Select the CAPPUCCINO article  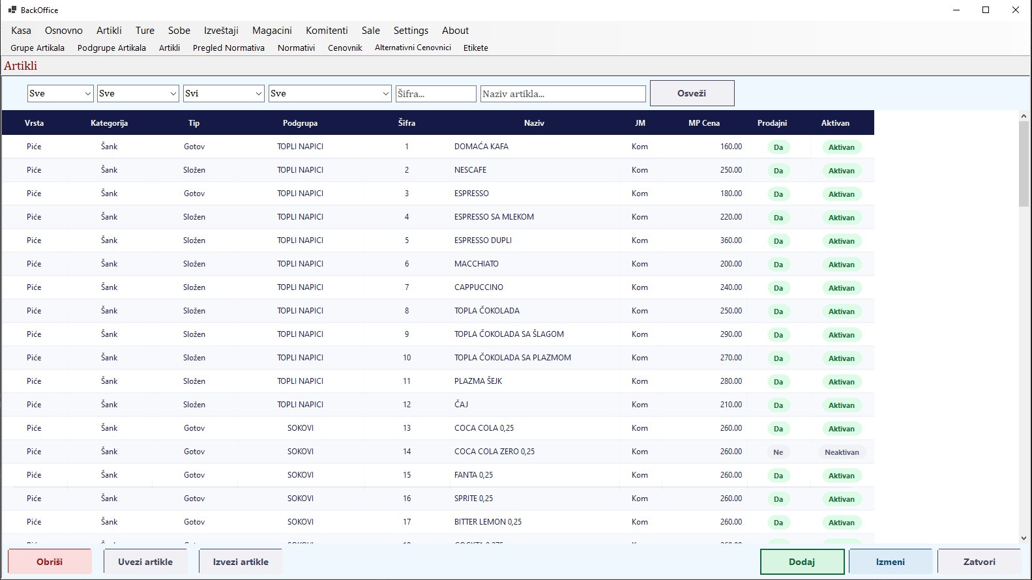pyautogui.click(x=438, y=287)
